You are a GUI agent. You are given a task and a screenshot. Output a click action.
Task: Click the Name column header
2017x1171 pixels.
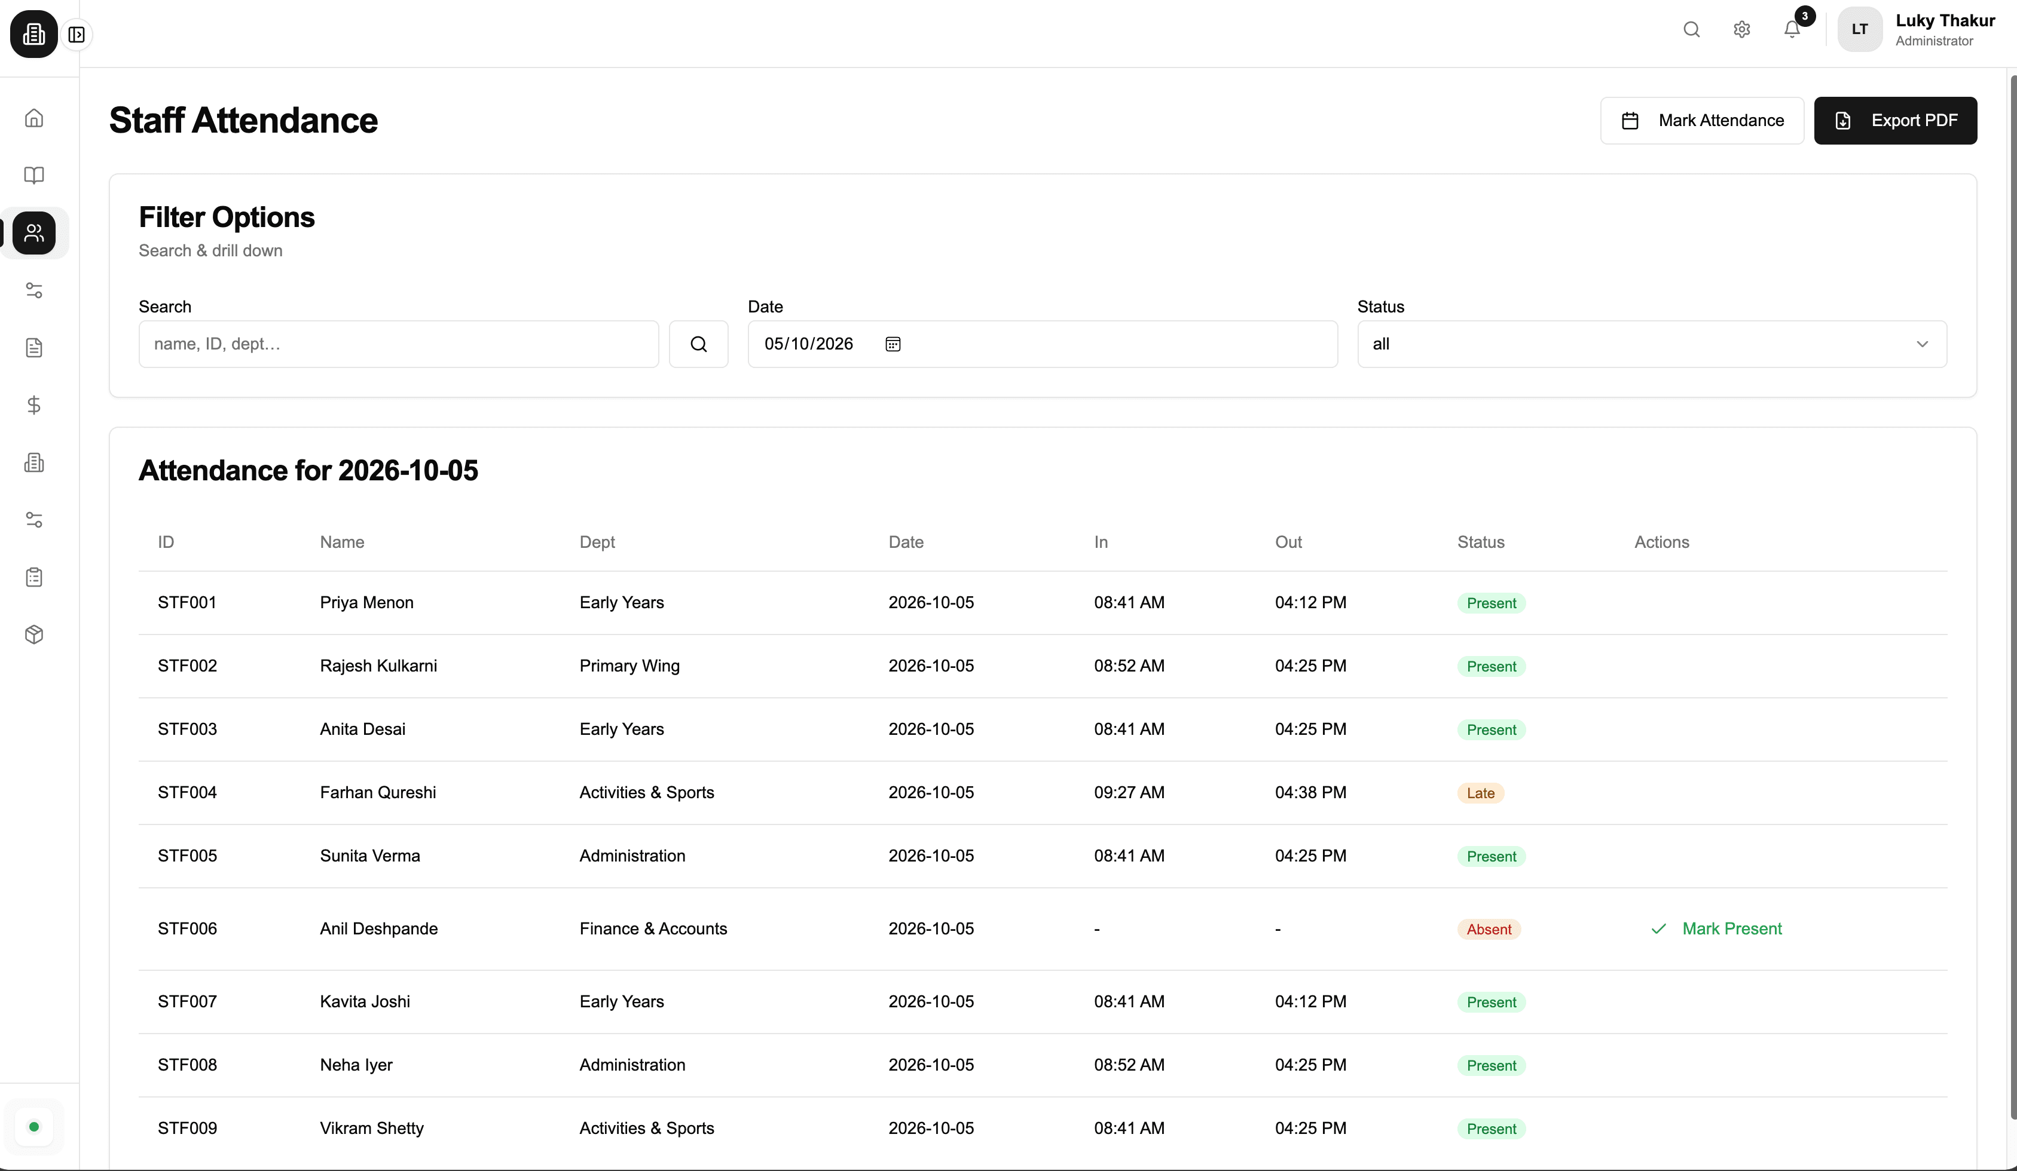tap(342, 542)
